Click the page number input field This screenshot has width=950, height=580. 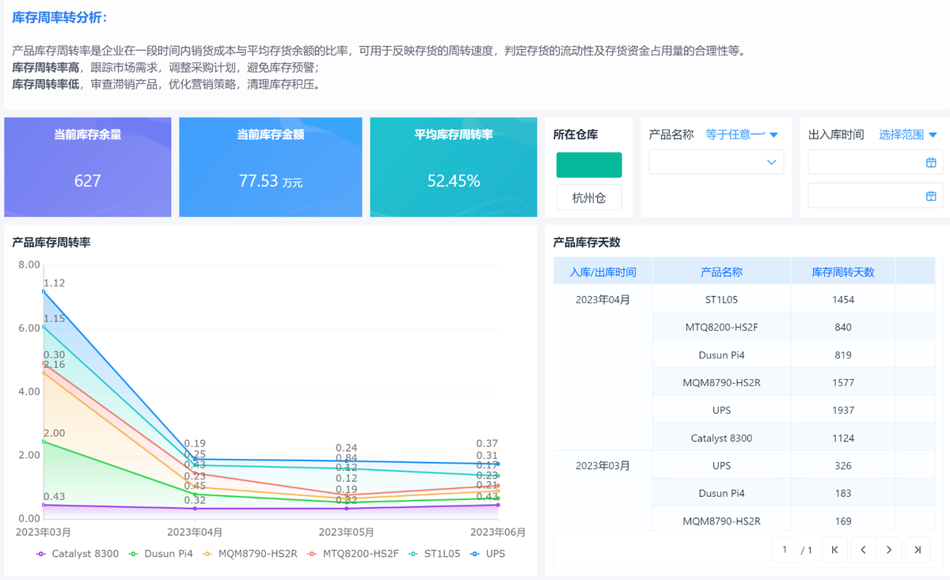[x=785, y=550]
